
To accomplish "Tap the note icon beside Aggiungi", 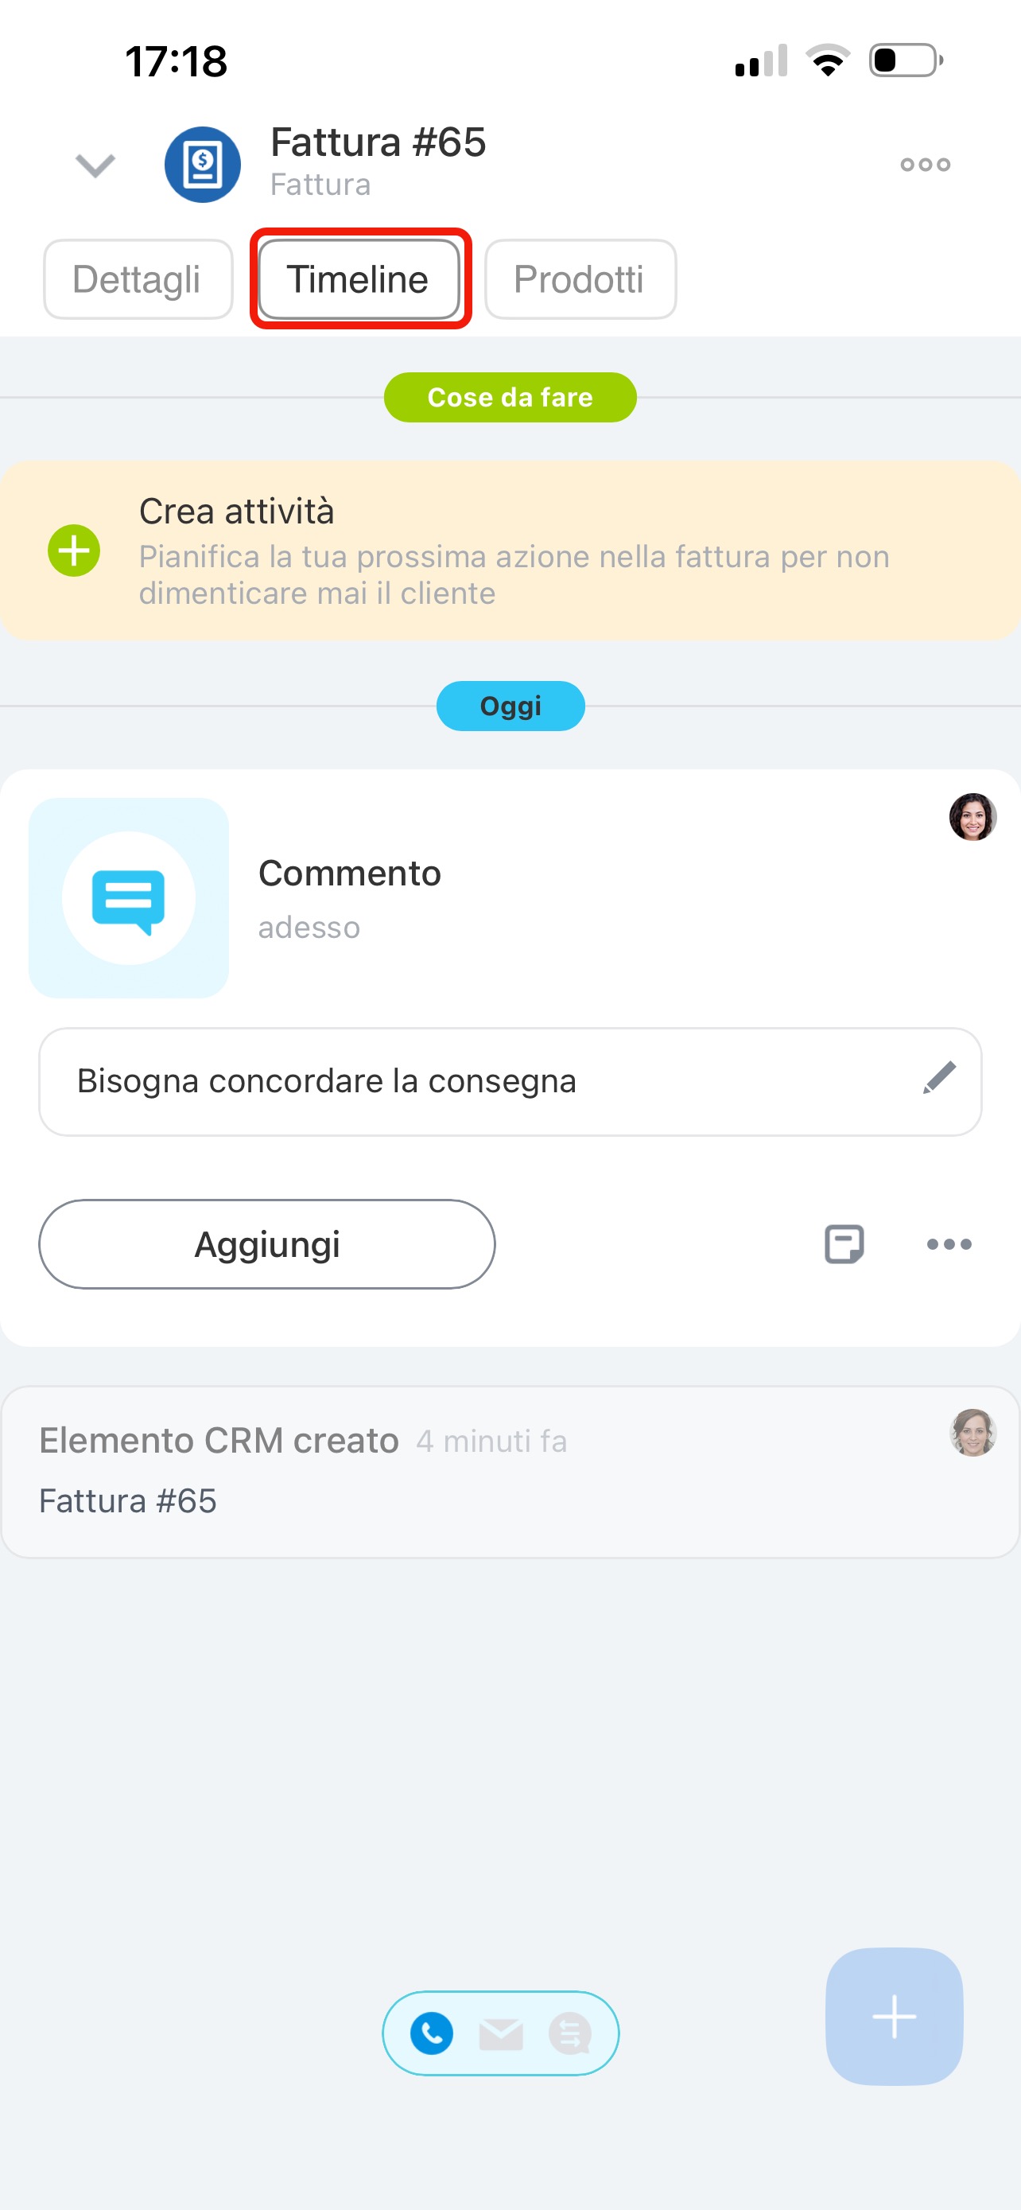I will 844,1244.
